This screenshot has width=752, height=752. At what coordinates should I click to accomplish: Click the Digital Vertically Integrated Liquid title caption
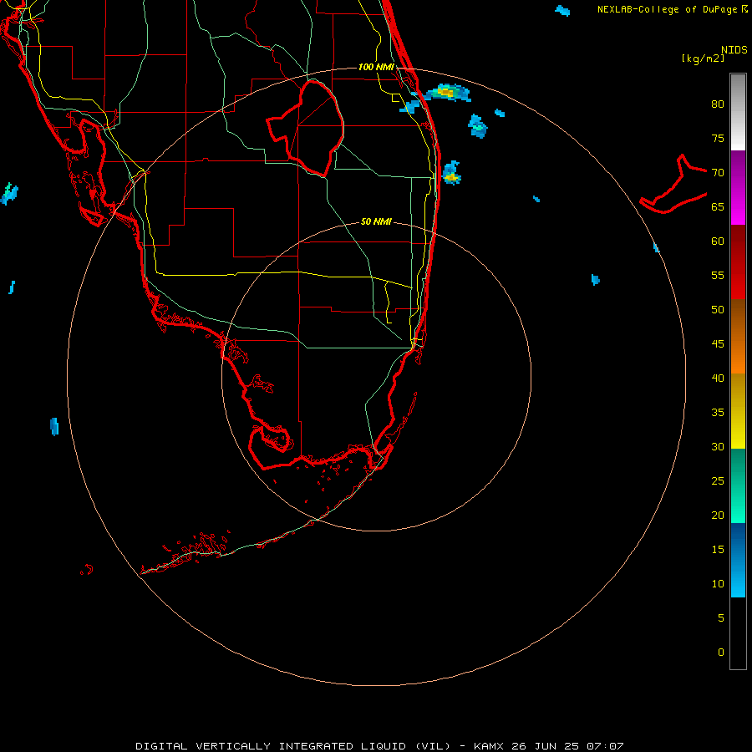(379, 746)
